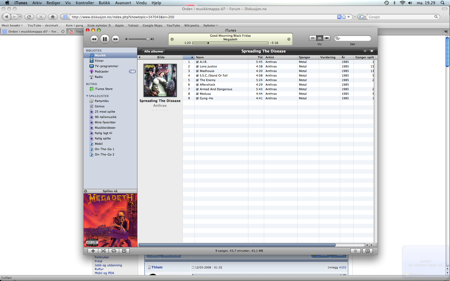The height and width of the screenshot is (281, 450).
Task: Go back to Alle albumer
Action: pyautogui.click(x=153, y=51)
